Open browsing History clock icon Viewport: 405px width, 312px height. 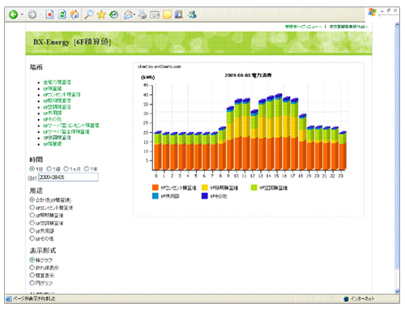(113, 15)
